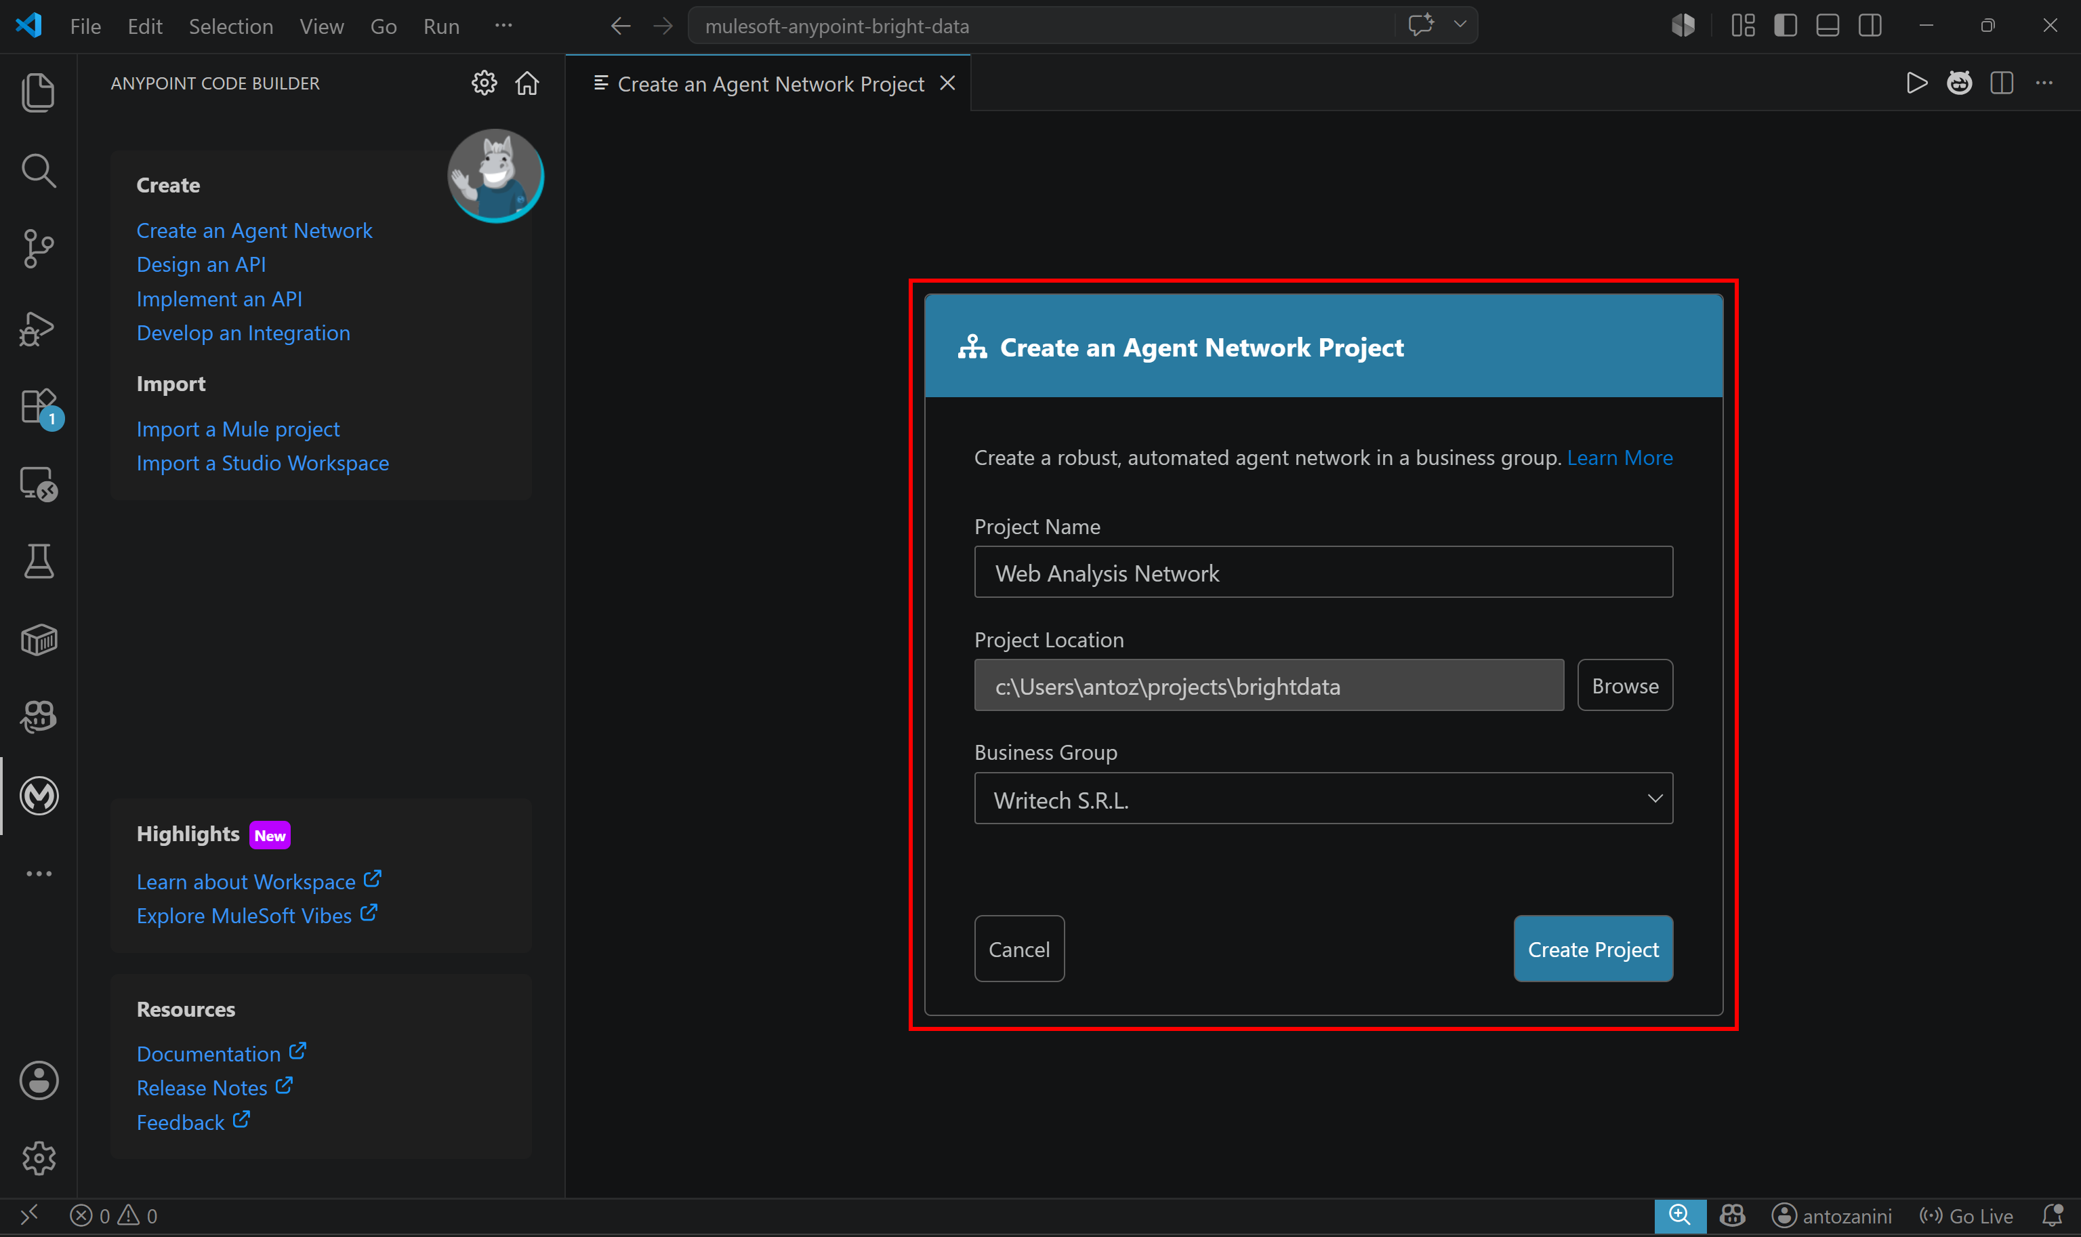2081x1237 pixels.
Task: Toggle the bottom panel layout button
Action: tap(1827, 26)
